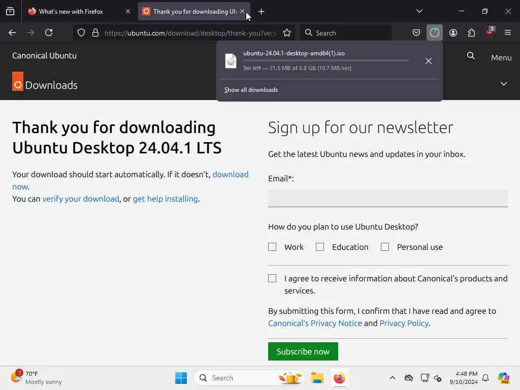This screenshot has width=520, height=390.
Task: Open Canonical's Privacy Notice link
Action: tap(315, 323)
